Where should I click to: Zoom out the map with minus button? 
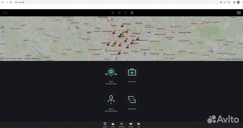(x=3, y=36)
